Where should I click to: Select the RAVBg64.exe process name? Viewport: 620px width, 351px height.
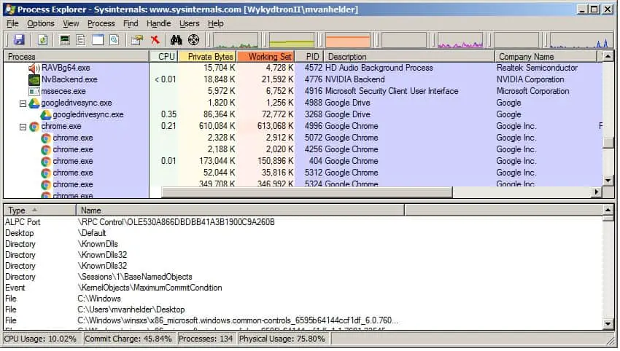click(x=66, y=68)
